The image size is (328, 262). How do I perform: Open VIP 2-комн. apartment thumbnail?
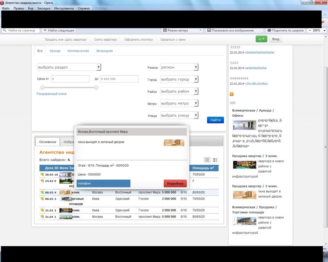tap(244, 165)
